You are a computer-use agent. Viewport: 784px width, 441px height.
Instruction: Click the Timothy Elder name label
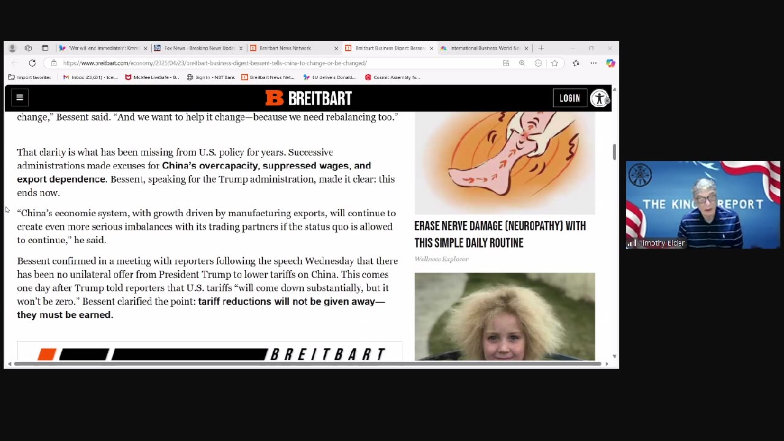661,243
